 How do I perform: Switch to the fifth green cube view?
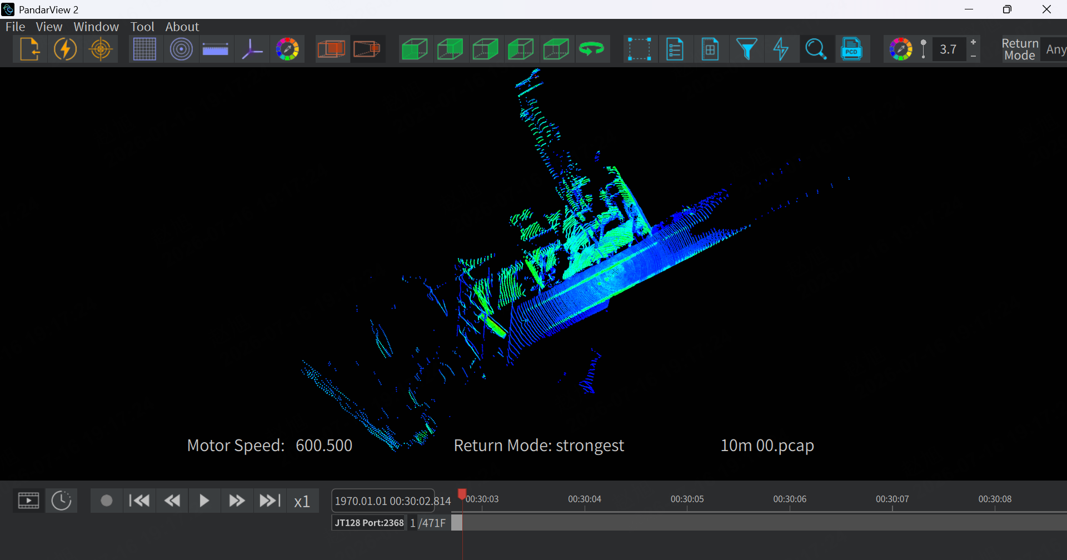(556, 49)
